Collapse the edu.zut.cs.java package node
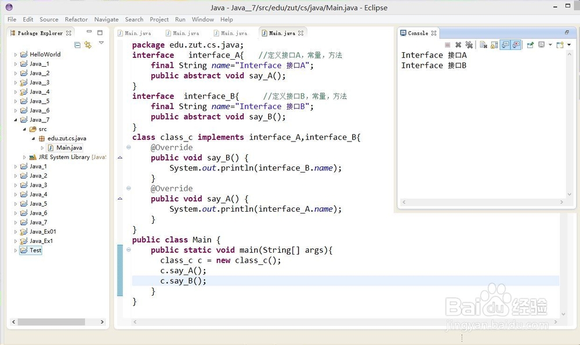Viewport: 580px width, 345px height. [33, 139]
